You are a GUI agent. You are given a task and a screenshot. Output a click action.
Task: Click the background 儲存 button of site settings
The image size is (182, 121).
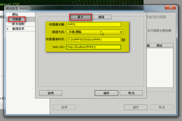pos(136,107)
